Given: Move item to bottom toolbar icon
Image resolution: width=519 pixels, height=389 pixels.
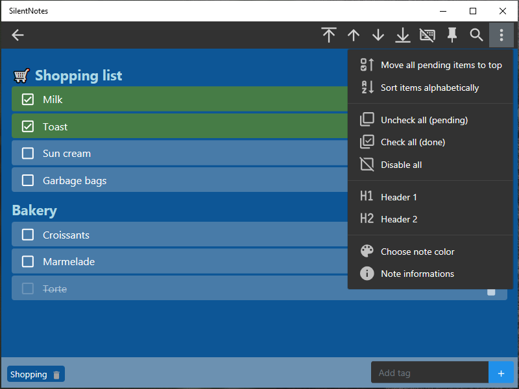Looking at the screenshot, I should [x=403, y=35].
